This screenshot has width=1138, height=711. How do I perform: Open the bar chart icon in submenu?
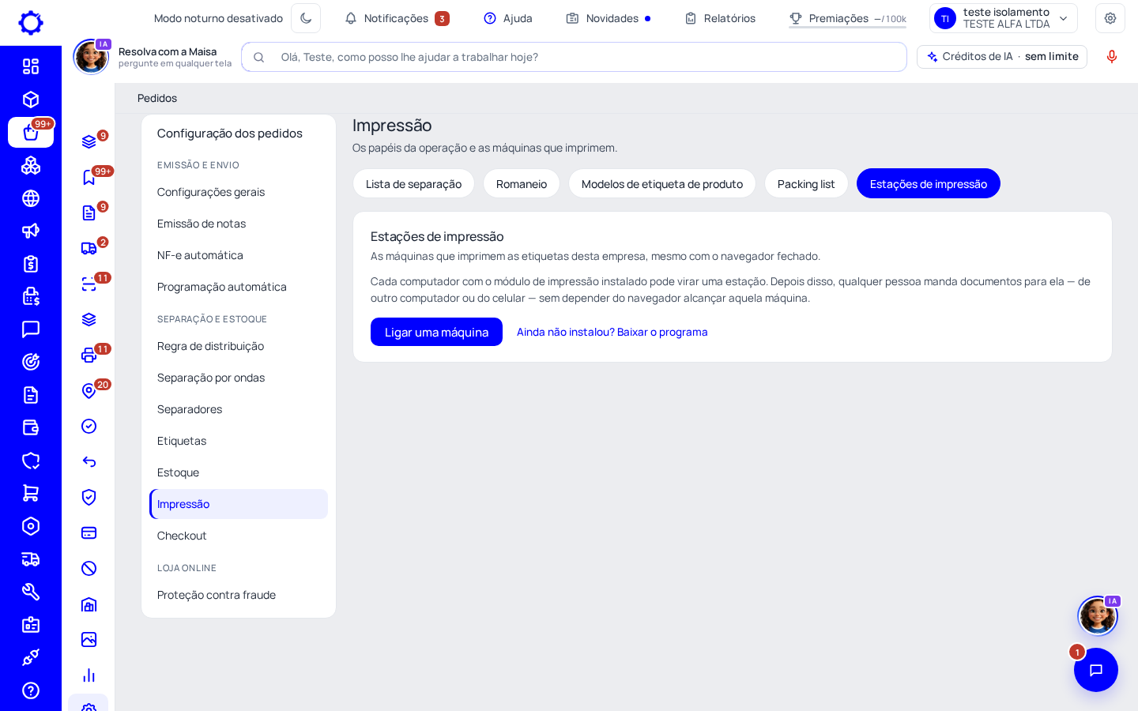(89, 675)
